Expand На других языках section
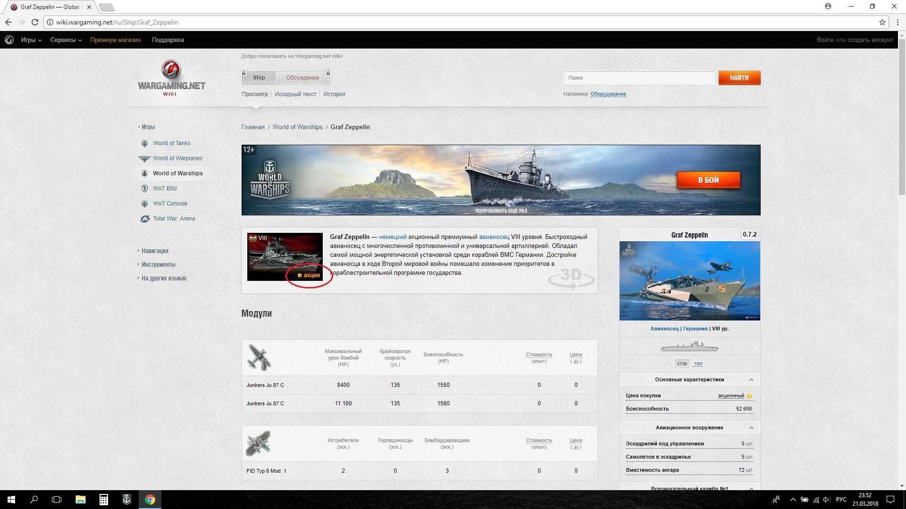The image size is (906, 509). (162, 278)
